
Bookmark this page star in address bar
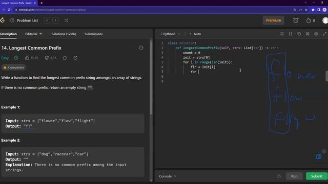tap(306, 10)
